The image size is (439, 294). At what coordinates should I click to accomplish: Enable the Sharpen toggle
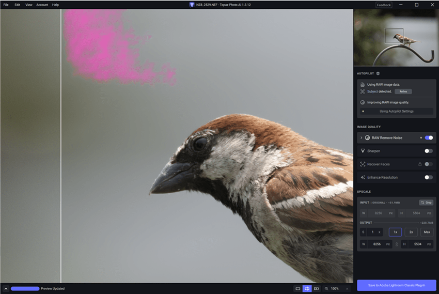pyautogui.click(x=428, y=151)
